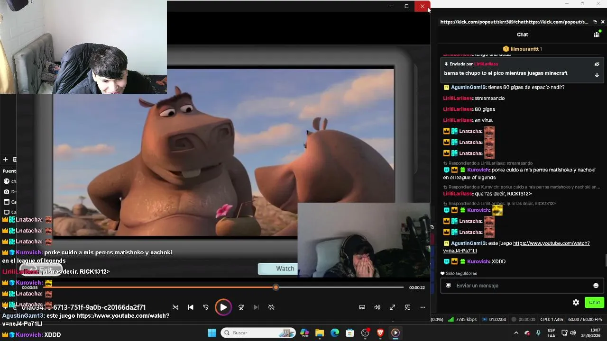The image size is (607, 341).
Task: Click the pin icon beside 'Enviado por'
Action: [446, 64]
